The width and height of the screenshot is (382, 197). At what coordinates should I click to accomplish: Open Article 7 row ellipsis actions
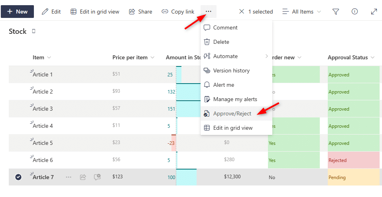click(x=69, y=177)
